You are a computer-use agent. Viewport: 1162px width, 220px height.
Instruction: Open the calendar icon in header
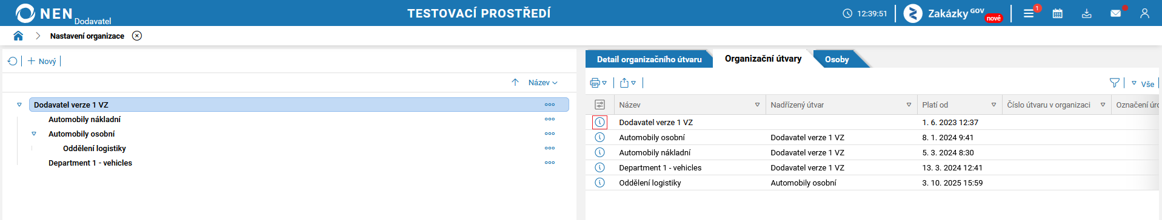click(x=1057, y=13)
